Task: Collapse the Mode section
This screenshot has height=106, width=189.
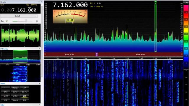Action: tap(39, 84)
